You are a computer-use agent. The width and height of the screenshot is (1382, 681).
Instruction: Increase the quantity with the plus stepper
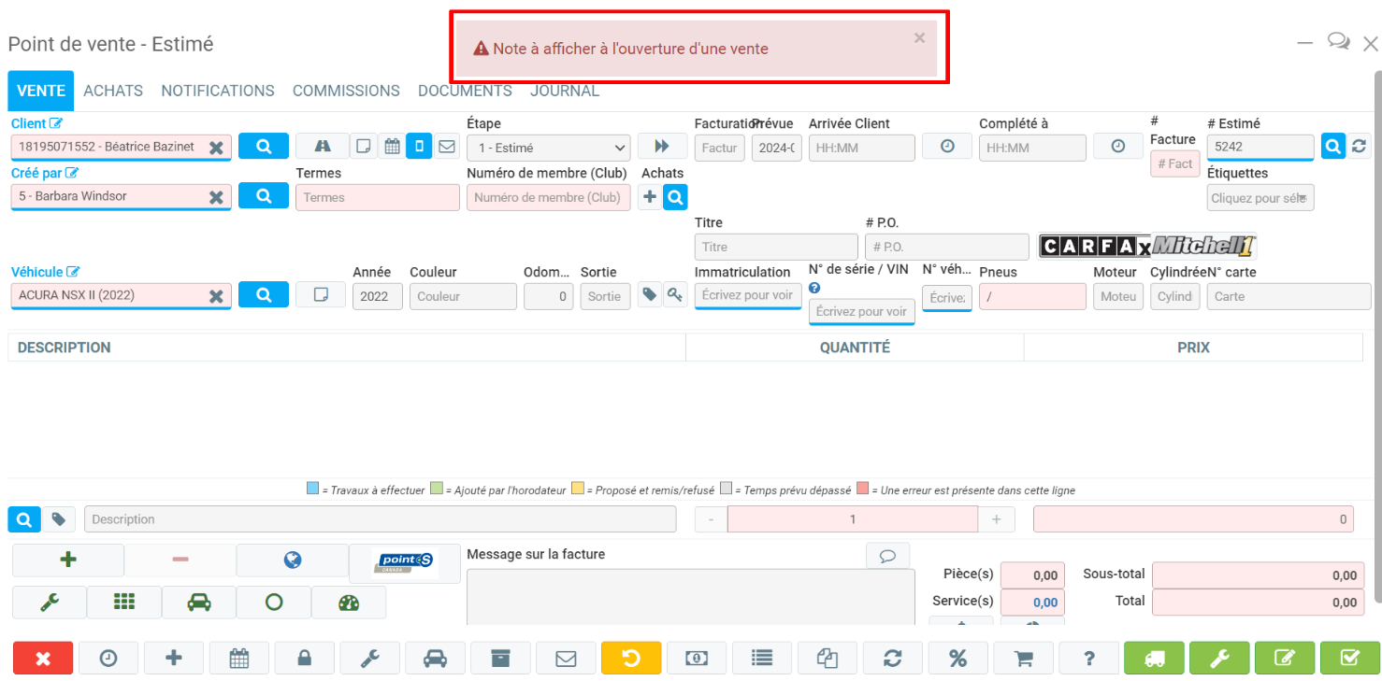996,519
